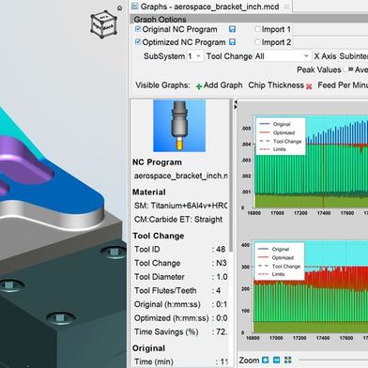Image resolution: width=368 pixels, height=368 pixels.
Task: Click the Graph Options header
Action: click(x=249, y=19)
